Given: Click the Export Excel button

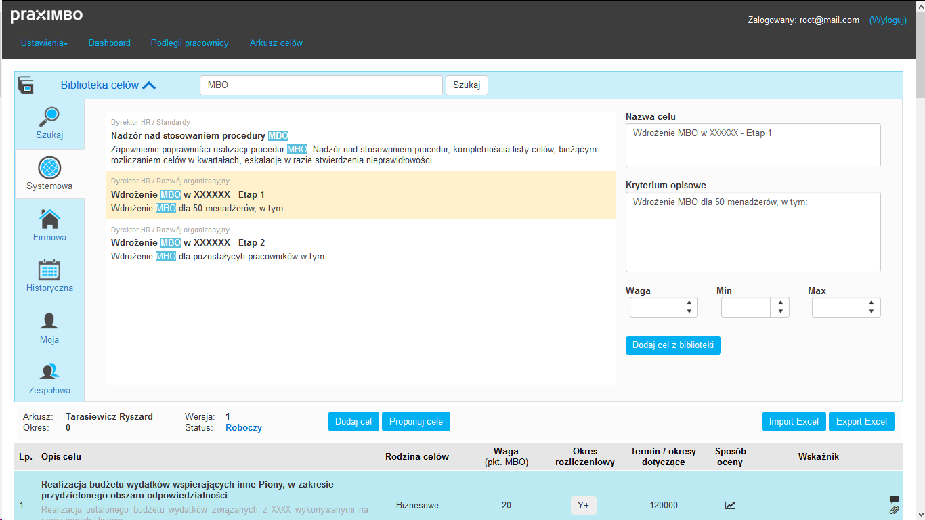Looking at the screenshot, I should [861, 421].
